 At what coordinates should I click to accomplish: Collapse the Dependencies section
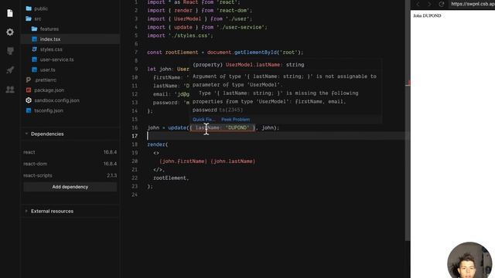click(x=70, y=134)
